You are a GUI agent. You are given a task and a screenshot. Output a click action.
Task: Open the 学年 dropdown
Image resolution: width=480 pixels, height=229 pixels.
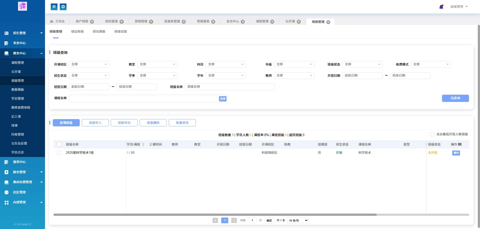point(226,76)
